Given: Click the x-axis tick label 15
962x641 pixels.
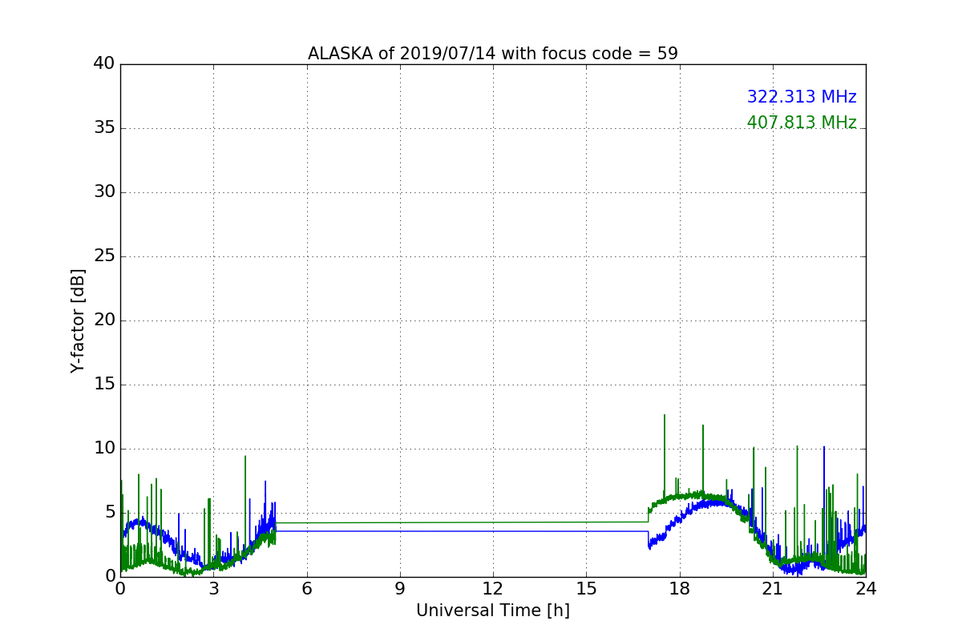Looking at the screenshot, I should pos(586,589).
